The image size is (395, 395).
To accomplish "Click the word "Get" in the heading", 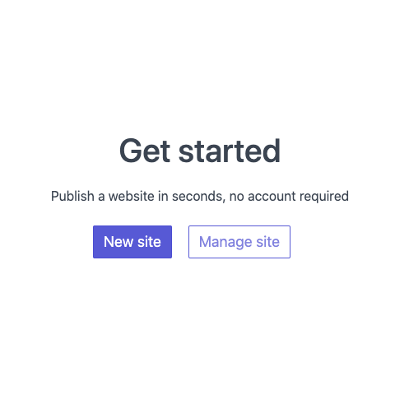I will click(145, 151).
